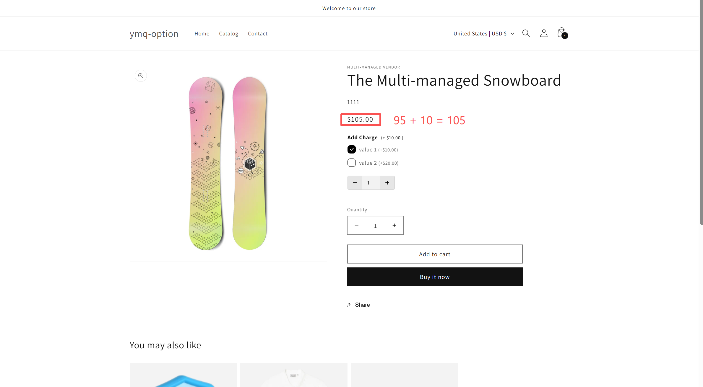Click the Share upload icon
The image size is (703, 387).
pos(349,305)
